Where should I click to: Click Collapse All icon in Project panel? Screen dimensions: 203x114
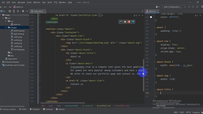18,11
